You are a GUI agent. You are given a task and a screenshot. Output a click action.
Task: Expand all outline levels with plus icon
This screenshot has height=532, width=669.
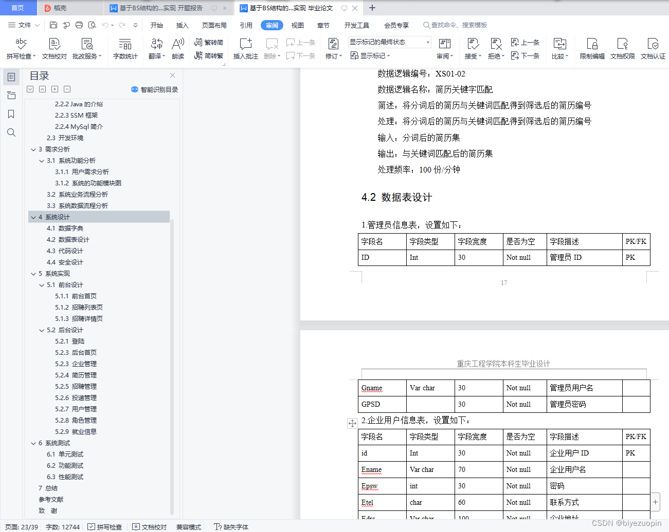pyautogui.click(x=55, y=89)
